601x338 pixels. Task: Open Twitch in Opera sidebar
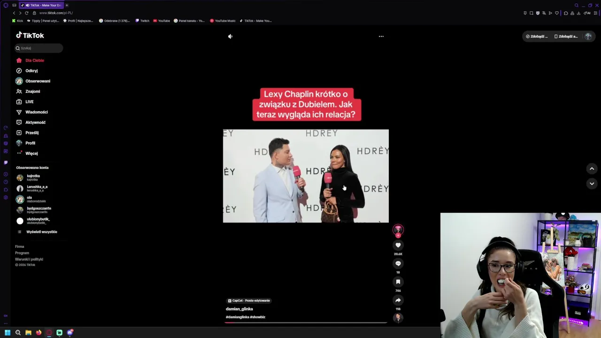6,162
